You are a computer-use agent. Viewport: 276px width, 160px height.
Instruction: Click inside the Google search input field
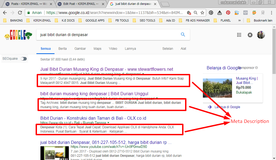(x=108, y=34)
